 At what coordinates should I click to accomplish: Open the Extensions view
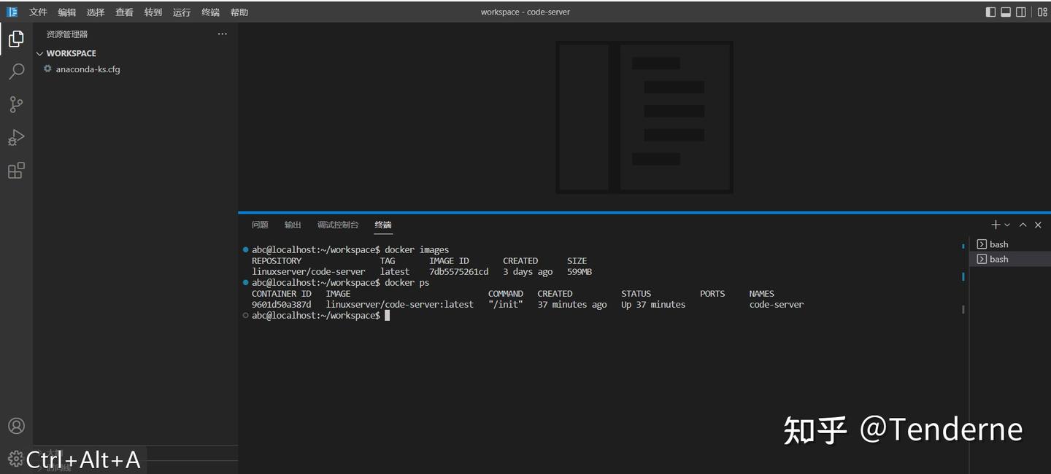point(16,170)
